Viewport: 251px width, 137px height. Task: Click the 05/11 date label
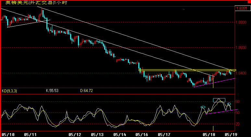pos(30,135)
